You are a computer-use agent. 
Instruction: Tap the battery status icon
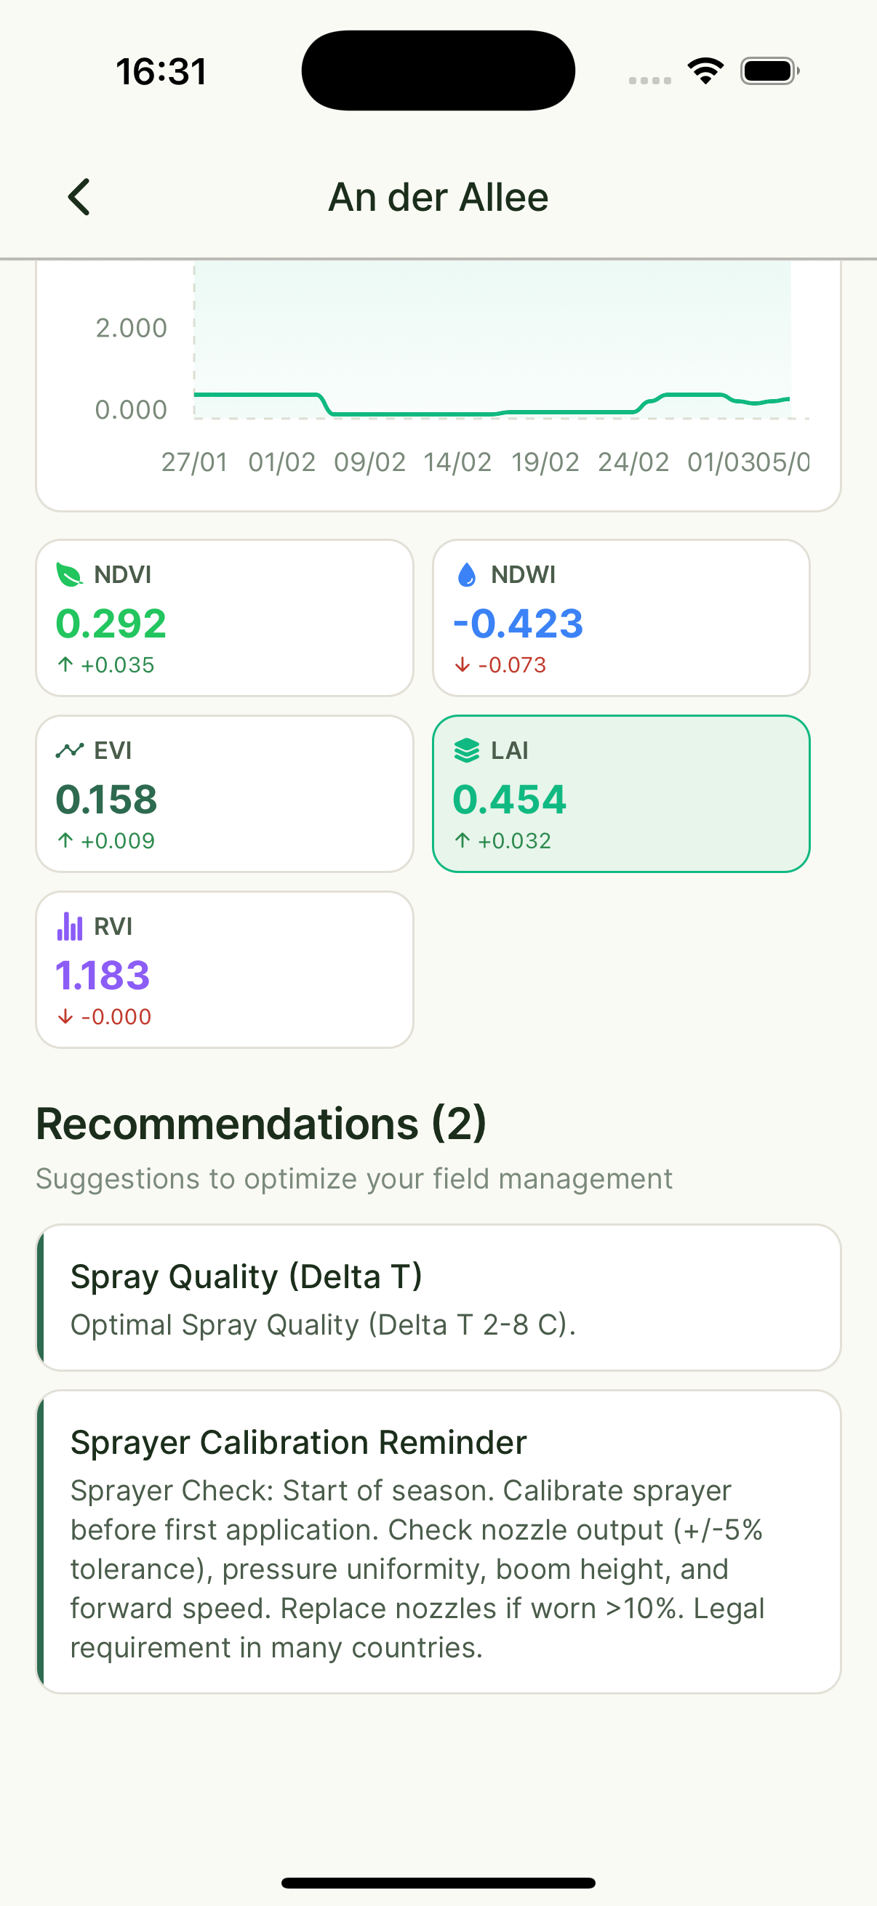point(769,71)
